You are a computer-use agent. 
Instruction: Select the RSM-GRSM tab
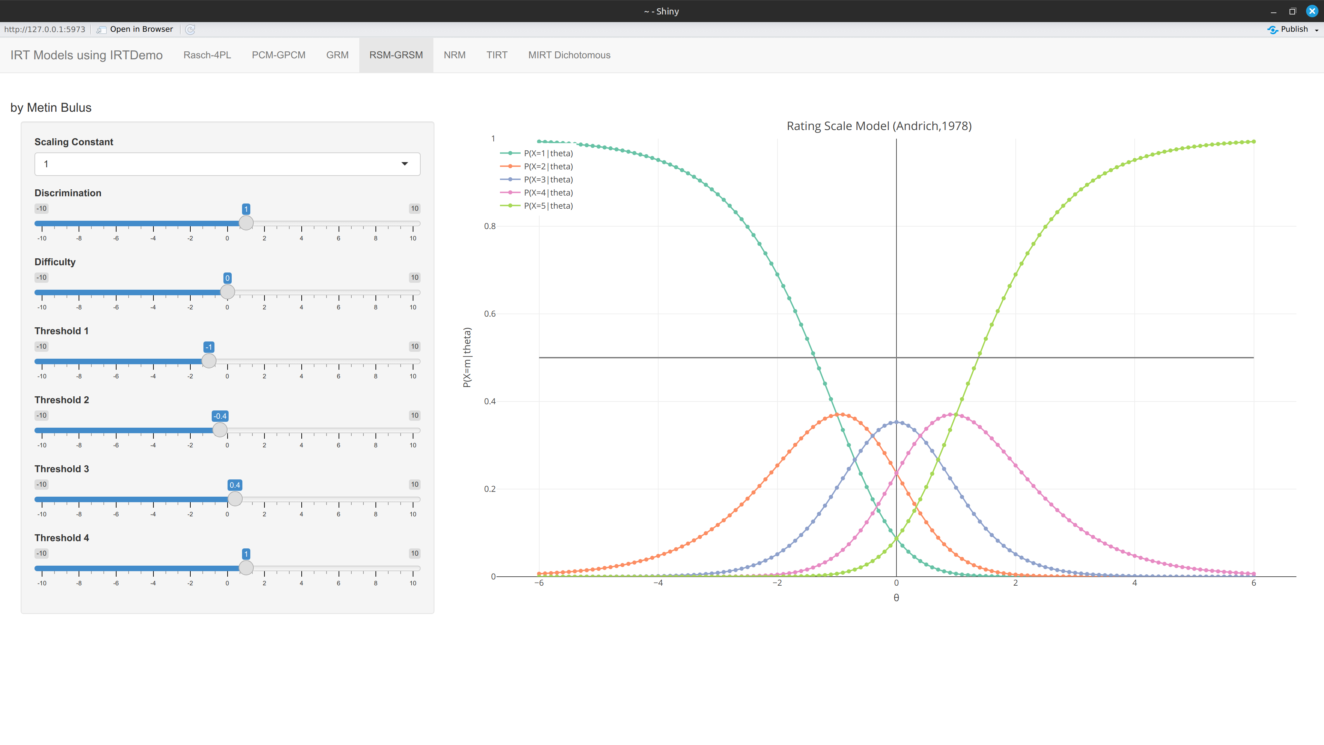click(396, 55)
